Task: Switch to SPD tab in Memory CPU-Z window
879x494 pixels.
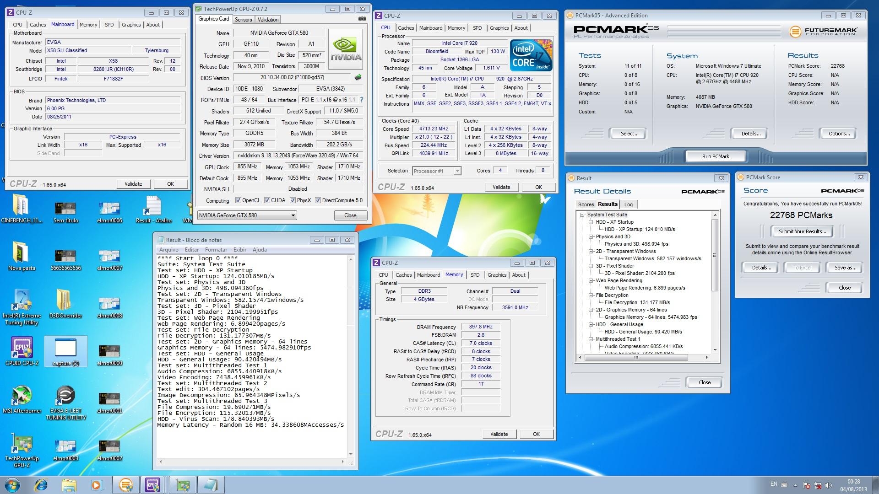Action: [475, 275]
